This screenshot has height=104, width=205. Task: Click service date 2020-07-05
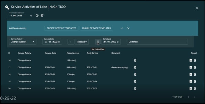point(50,88)
